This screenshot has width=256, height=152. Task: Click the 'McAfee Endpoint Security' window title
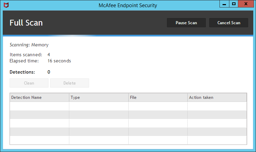tap(128, 5)
